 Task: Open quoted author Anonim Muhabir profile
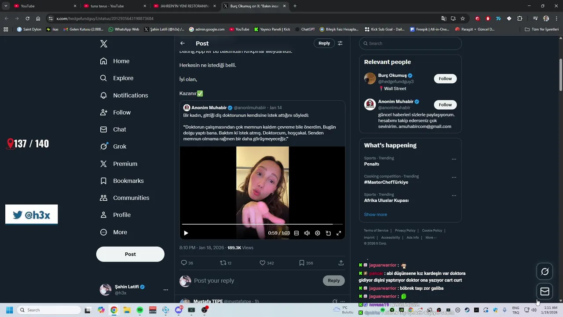pos(209,108)
